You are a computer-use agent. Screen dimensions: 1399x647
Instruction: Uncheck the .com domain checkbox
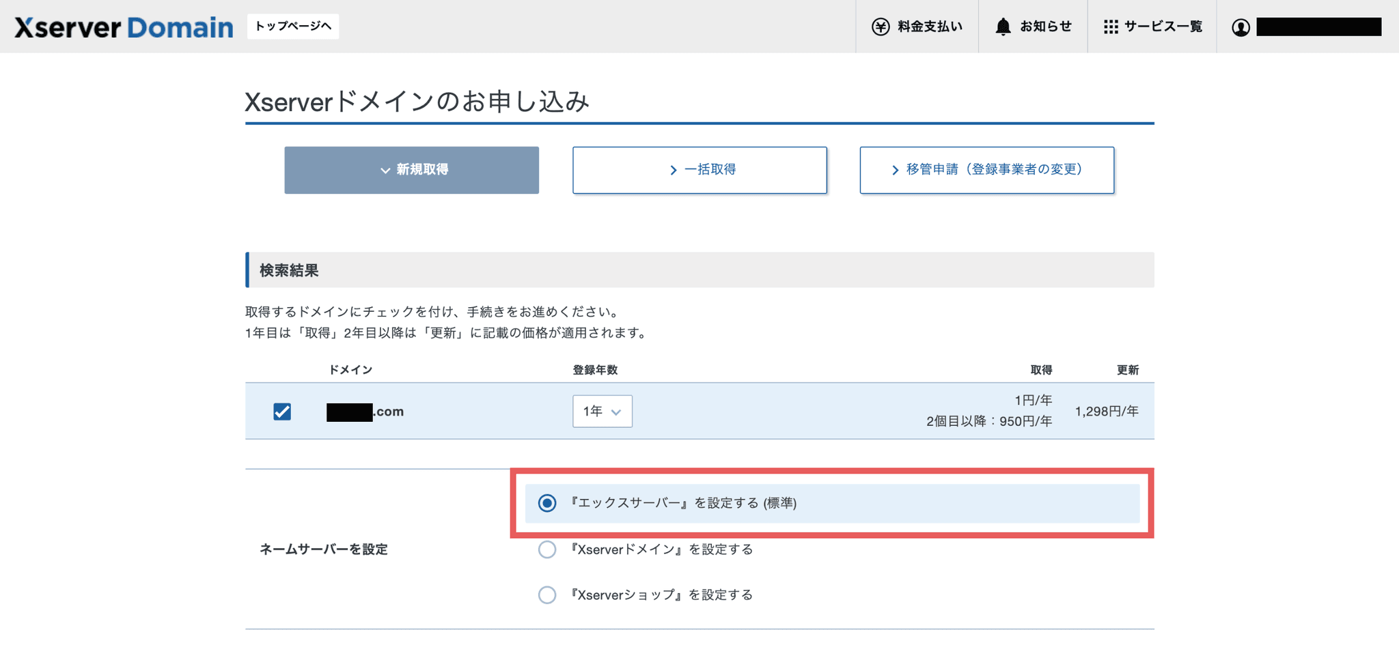pos(282,412)
